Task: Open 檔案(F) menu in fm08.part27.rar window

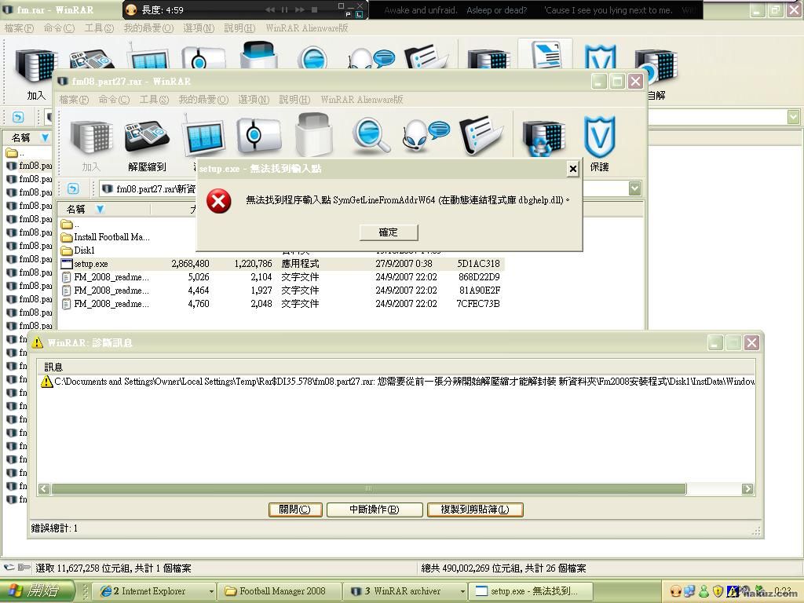Action: 74,100
